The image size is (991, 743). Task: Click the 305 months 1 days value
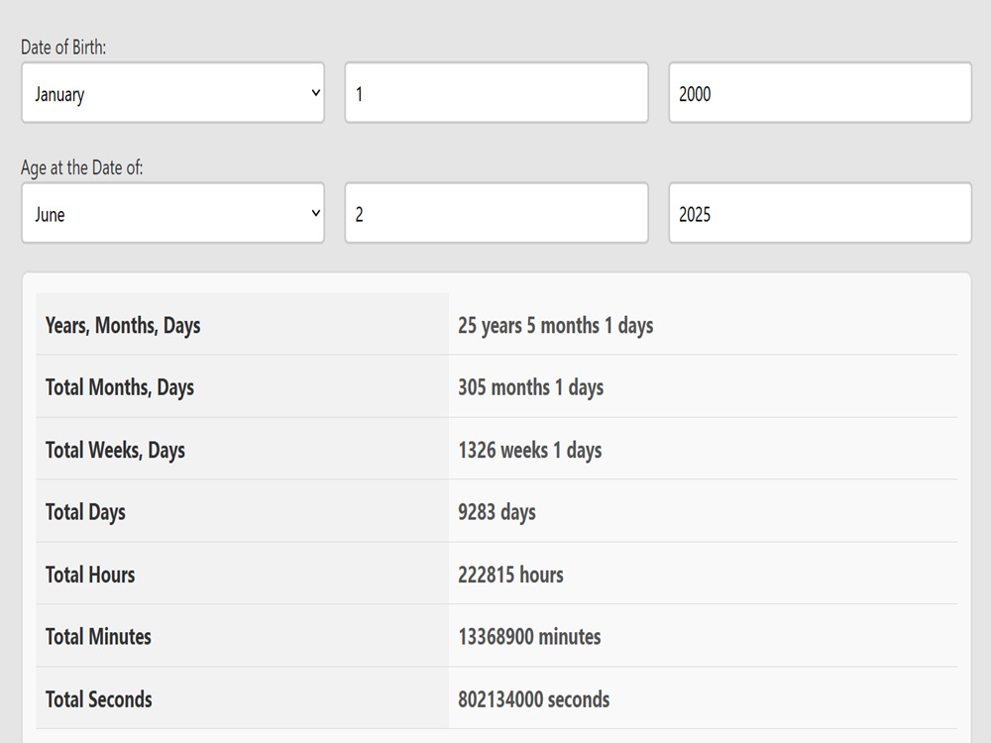[x=530, y=387]
